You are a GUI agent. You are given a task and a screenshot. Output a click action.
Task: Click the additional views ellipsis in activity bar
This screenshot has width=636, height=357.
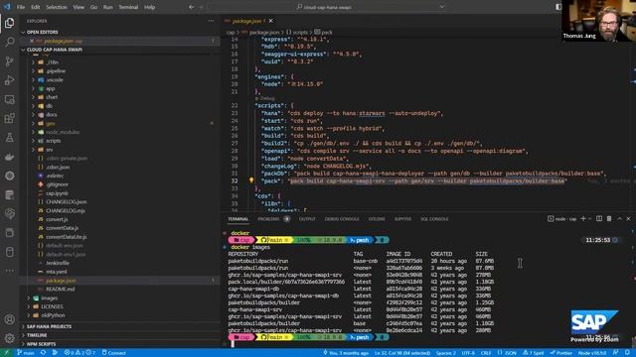coord(9,271)
